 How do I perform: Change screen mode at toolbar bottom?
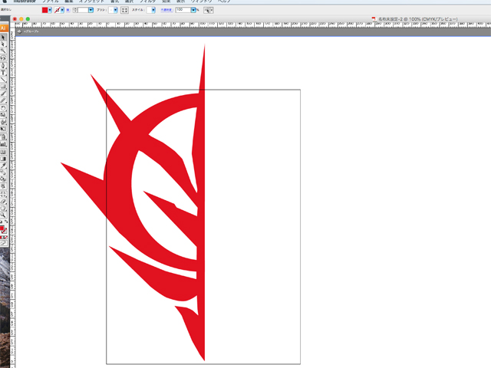(3, 242)
